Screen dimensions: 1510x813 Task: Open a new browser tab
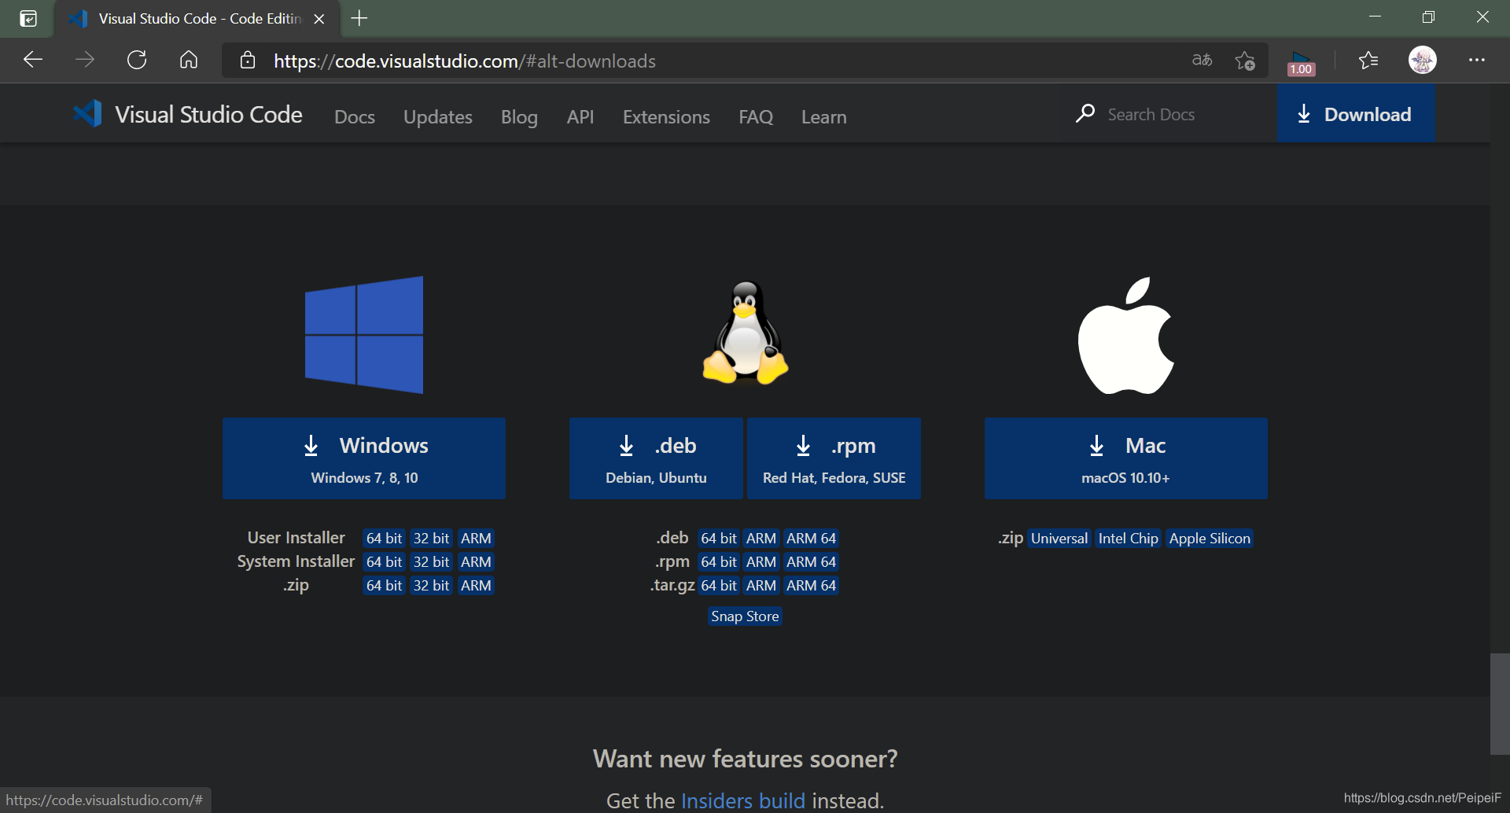(x=359, y=18)
